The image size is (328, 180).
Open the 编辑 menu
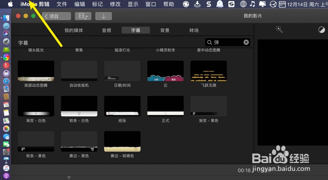[79, 4]
